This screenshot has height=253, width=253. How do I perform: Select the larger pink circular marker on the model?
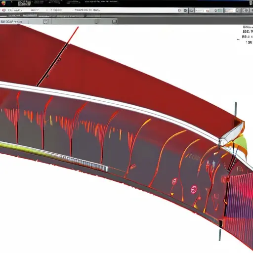point(194,189)
